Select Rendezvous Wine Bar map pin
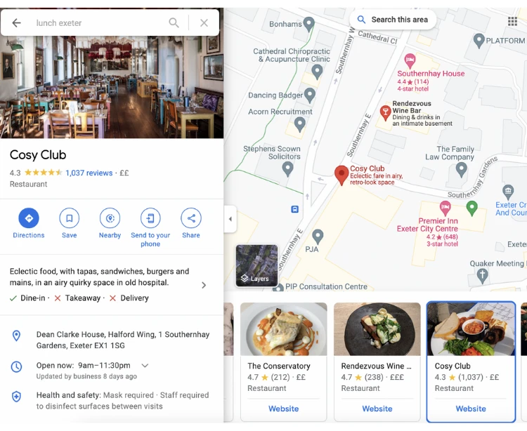This screenshot has height=431, width=527. 385,112
